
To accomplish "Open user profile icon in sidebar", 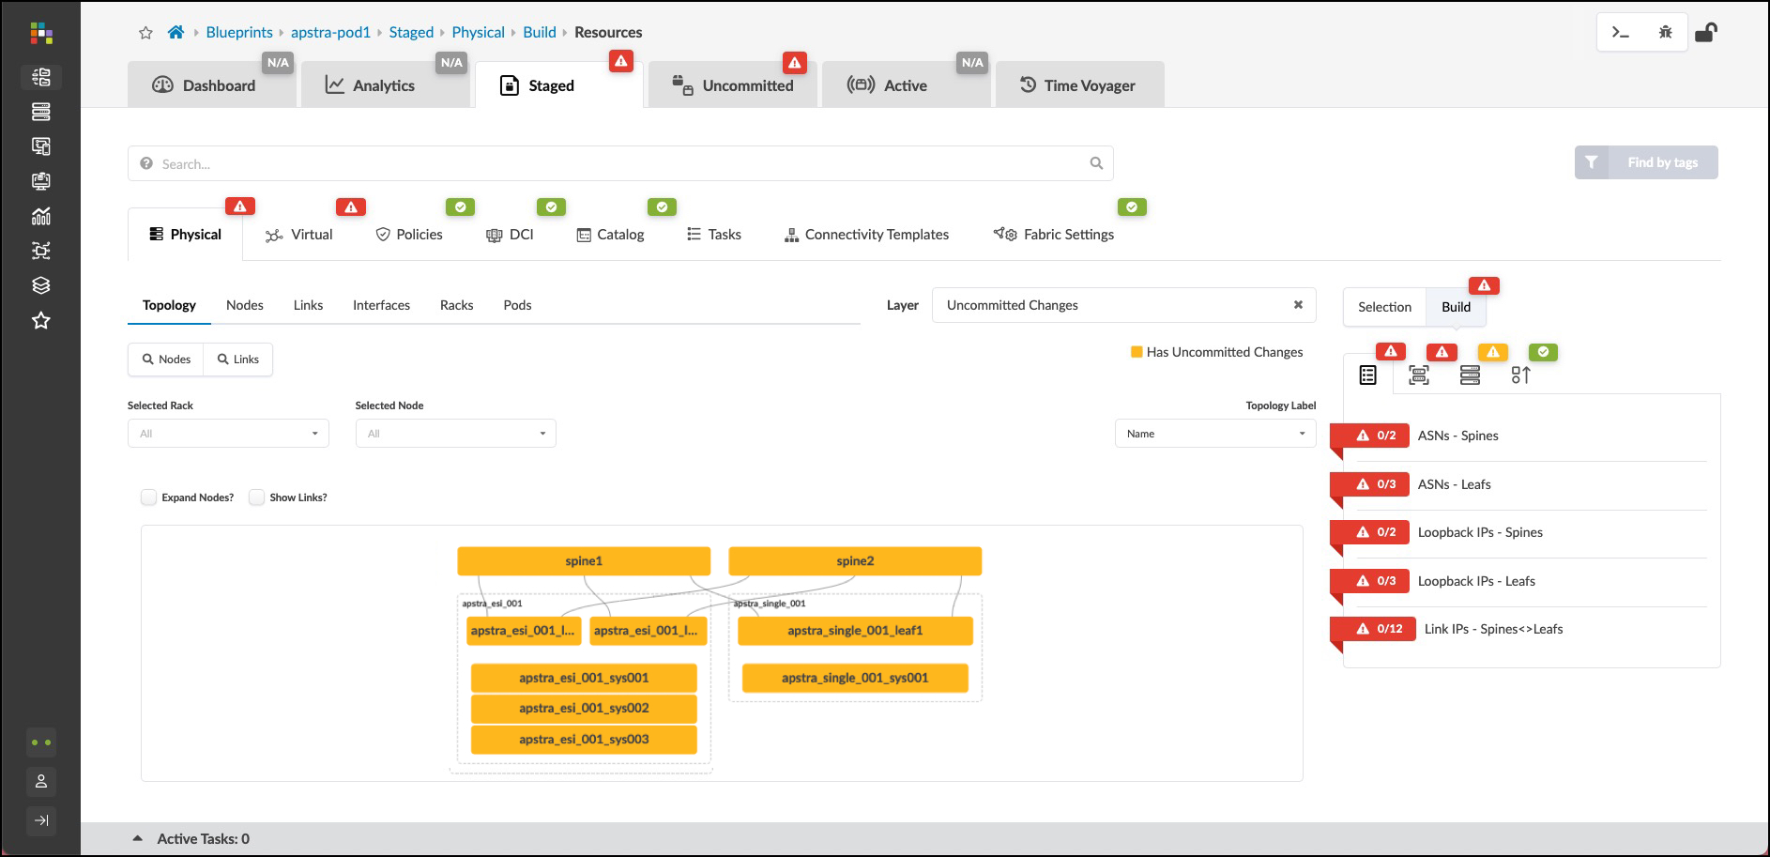I will pos(41,781).
